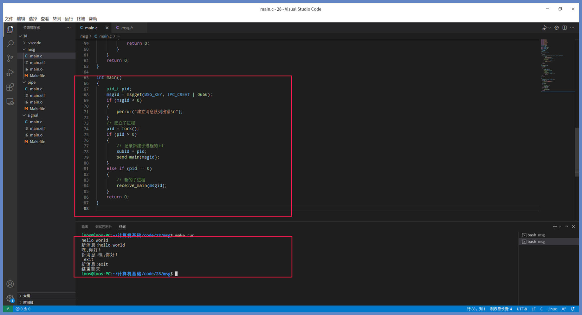This screenshot has height=315, width=582.
Task: Click the UTF-8 encoding status button
Action: pyautogui.click(x=521, y=309)
